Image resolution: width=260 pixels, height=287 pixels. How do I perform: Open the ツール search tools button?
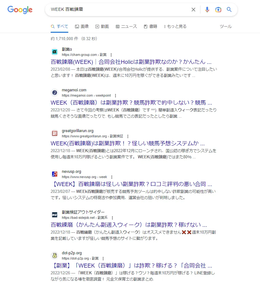(225, 27)
